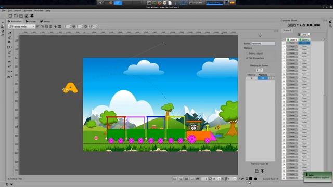Click the Paste frame toolbar icon
This screenshot has height=187, width=333.
50,26
